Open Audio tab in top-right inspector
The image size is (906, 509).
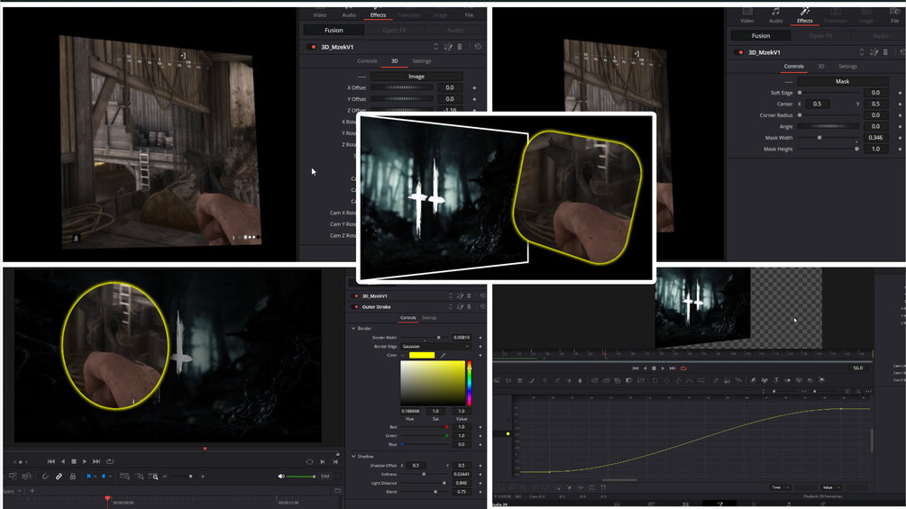pos(776,15)
